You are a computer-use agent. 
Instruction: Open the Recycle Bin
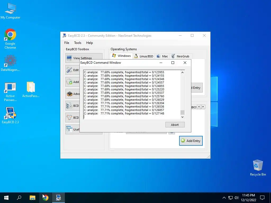[258, 168]
